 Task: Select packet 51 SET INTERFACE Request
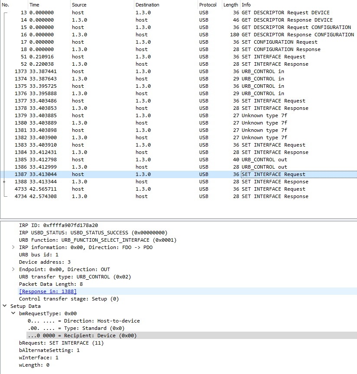178,57
